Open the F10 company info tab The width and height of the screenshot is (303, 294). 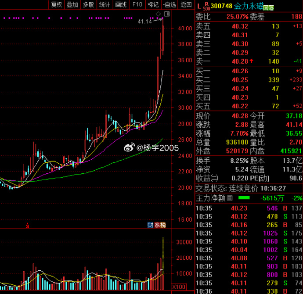tap(137, 5)
